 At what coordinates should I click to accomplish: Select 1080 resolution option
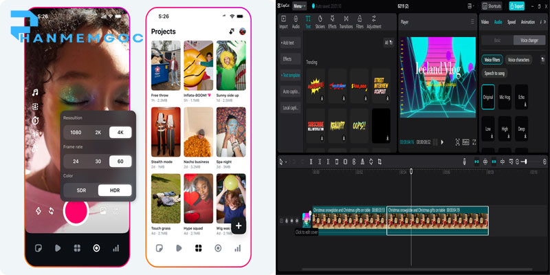(76, 132)
